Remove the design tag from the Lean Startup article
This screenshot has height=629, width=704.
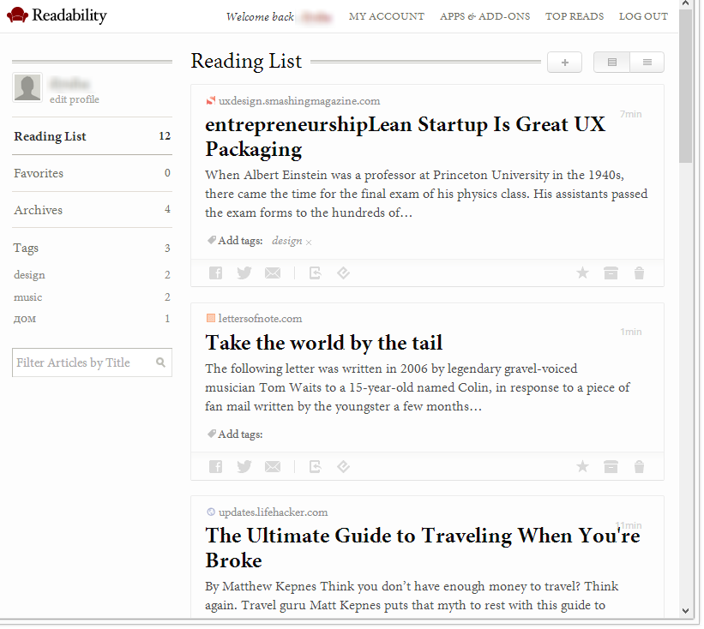coord(309,243)
